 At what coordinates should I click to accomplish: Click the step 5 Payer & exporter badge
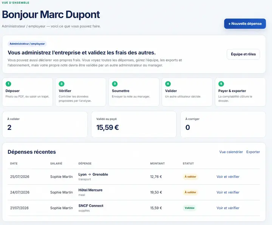point(221,84)
